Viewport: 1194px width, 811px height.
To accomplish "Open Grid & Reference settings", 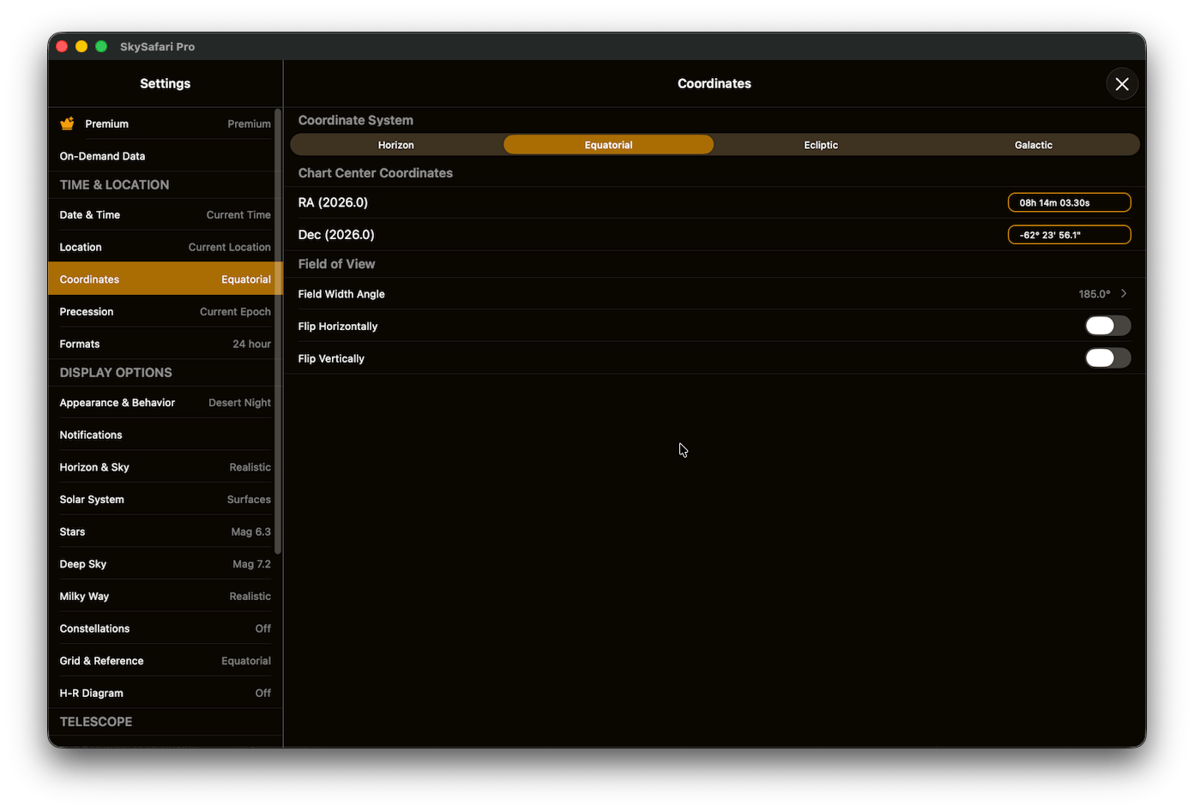I will [x=165, y=661].
